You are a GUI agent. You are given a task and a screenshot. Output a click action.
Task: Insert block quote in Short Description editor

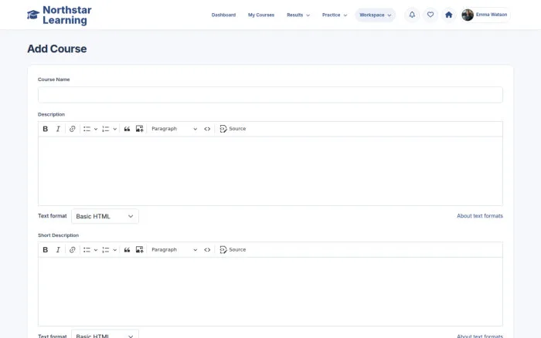(x=127, y=250)
